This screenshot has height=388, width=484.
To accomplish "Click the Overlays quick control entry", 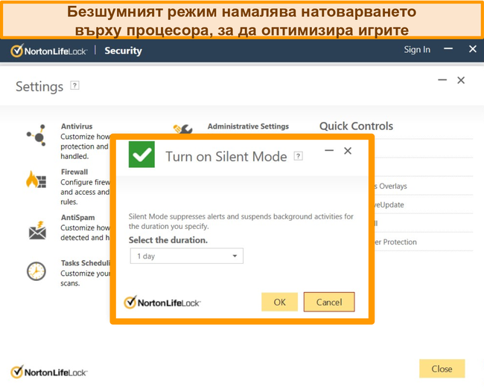I will pyautogui.click(x=390, y=186).
